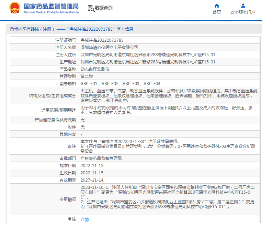
Task: Select 第二类 category value
Action: pos(87,76)
